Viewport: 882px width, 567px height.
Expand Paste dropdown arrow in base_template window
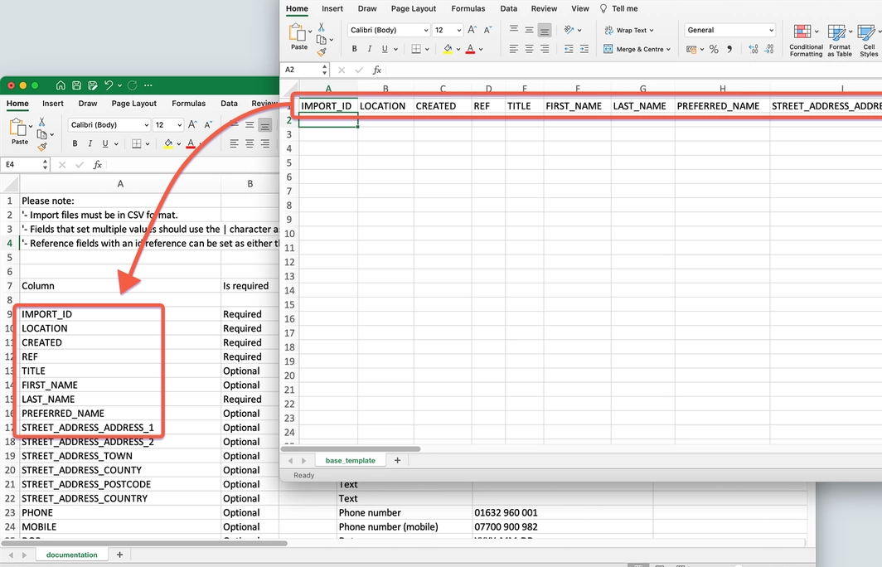(x=310, y=31)
